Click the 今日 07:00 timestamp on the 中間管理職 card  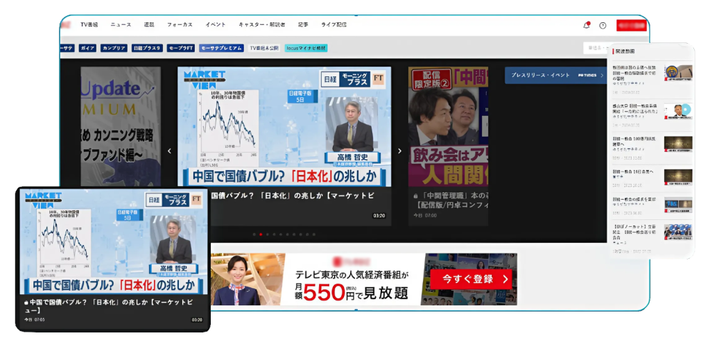[x=424, y=216]
